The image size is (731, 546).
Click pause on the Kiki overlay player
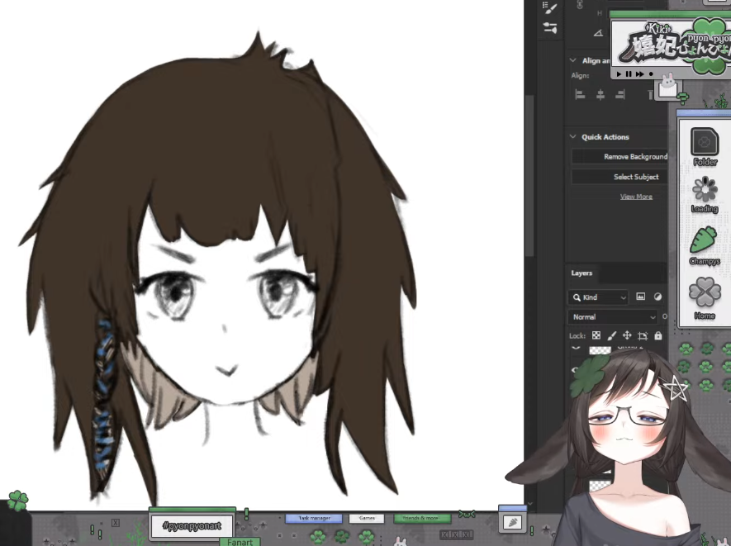pos(629,74)
